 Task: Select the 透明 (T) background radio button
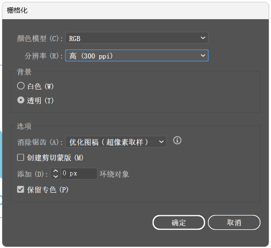[x=21, y=100]
